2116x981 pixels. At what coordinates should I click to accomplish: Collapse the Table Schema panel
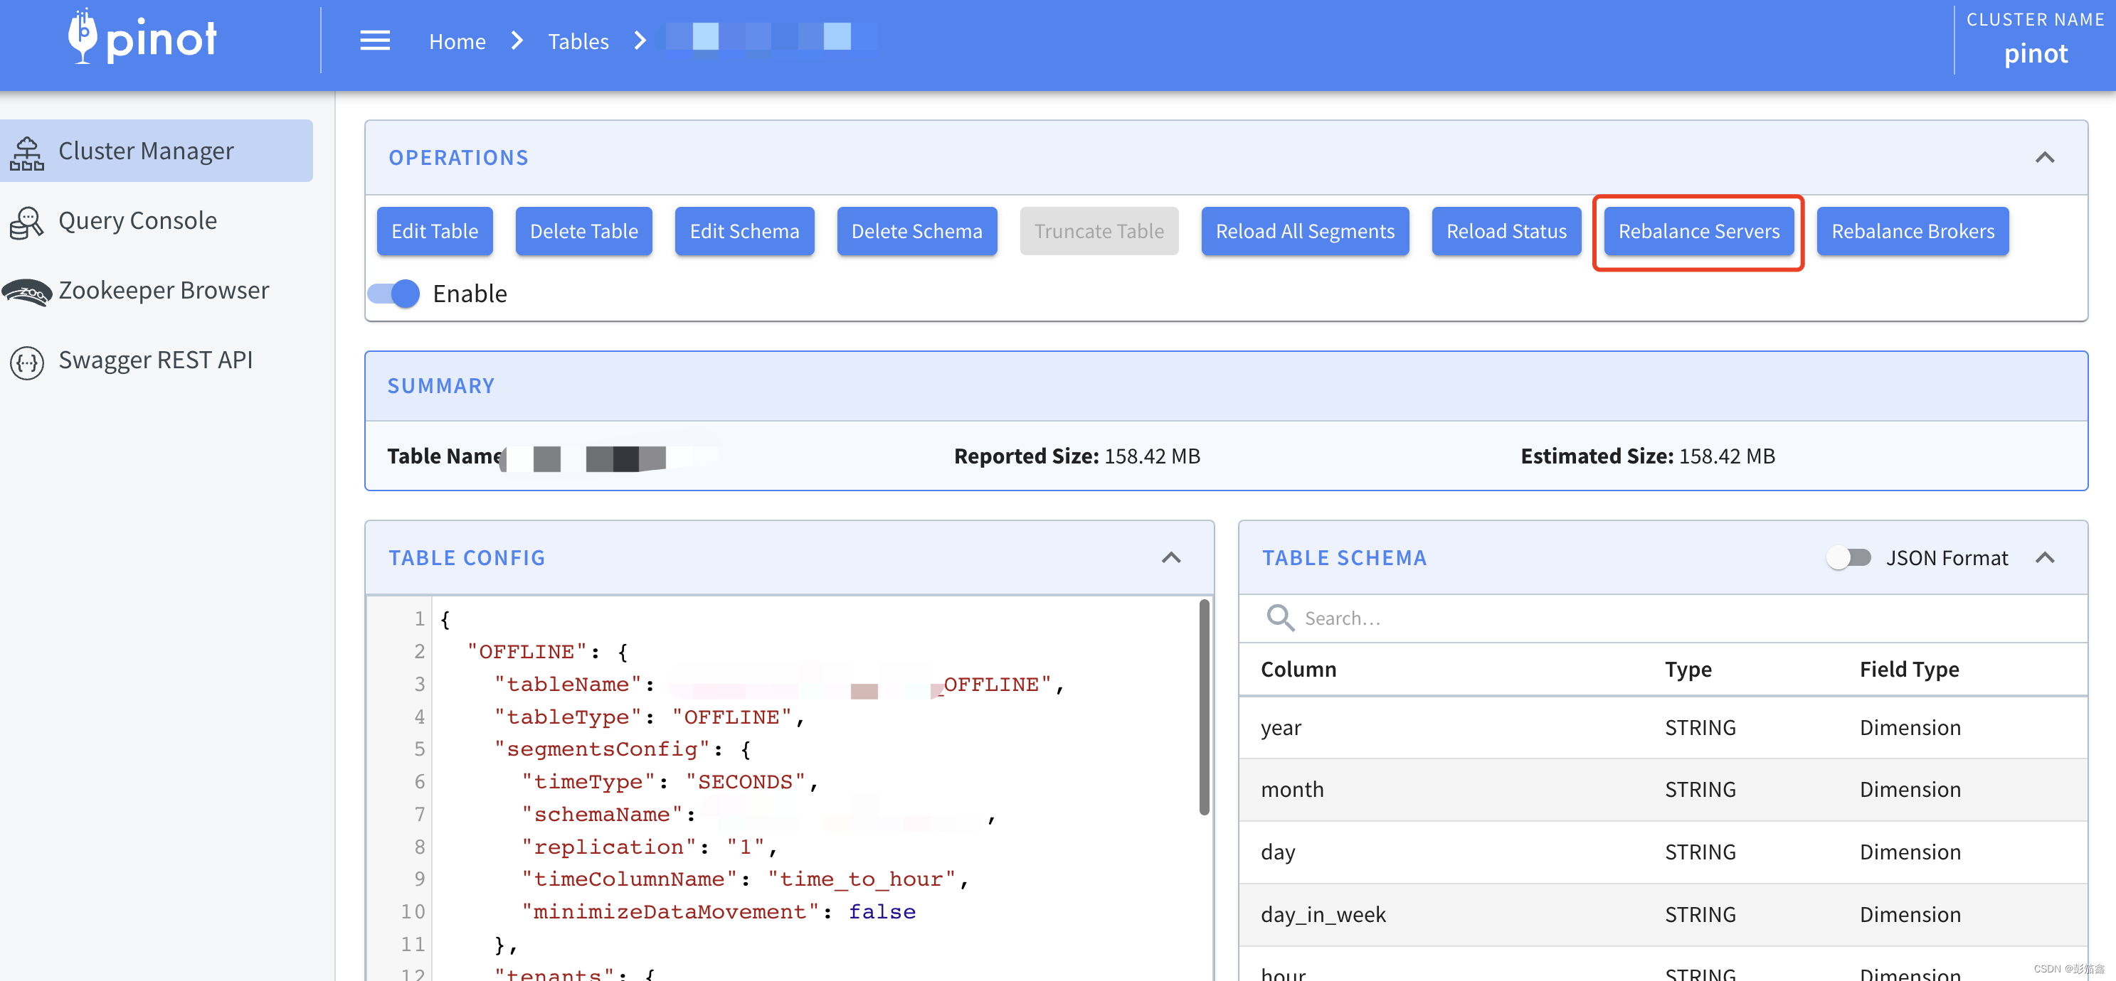[2045, 557]
